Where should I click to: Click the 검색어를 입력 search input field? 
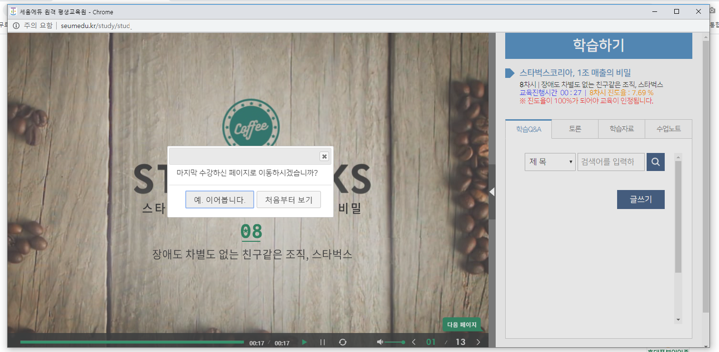(x=610, y=162)
